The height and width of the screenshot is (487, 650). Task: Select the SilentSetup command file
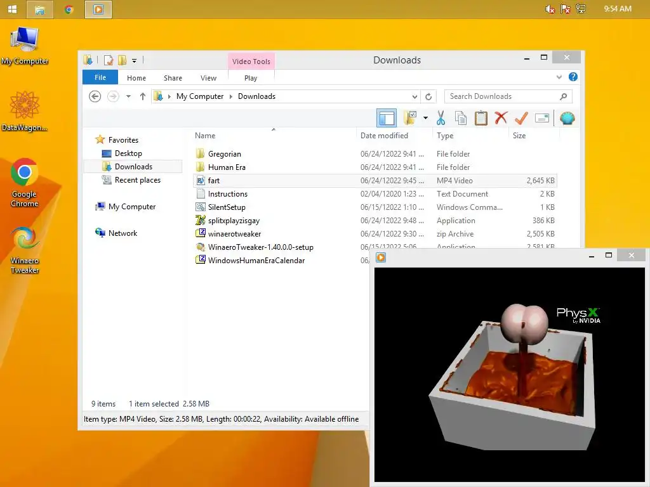pos(227,207)
